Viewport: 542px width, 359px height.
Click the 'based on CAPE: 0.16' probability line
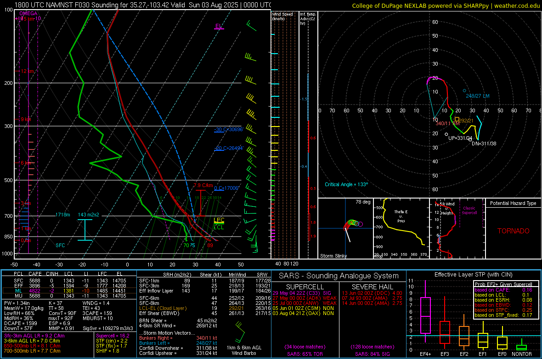coord(503,290)
